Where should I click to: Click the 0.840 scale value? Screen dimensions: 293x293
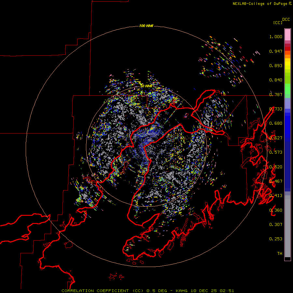click(x=276, y=80)
